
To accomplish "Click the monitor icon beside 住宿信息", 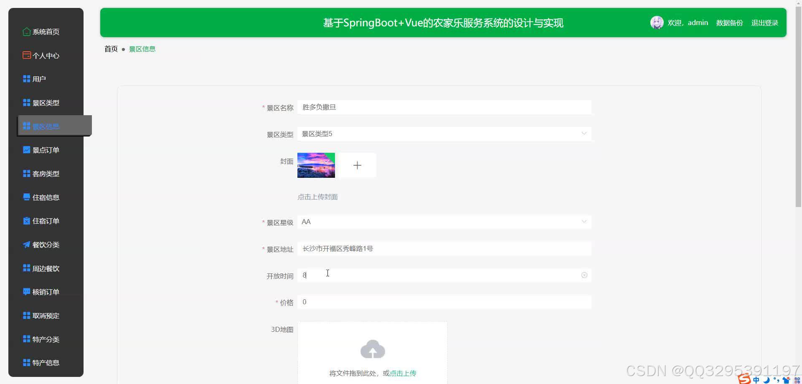I will click(x=26, y=197).
